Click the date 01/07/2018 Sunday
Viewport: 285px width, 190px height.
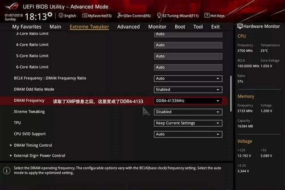coord(14,17)
